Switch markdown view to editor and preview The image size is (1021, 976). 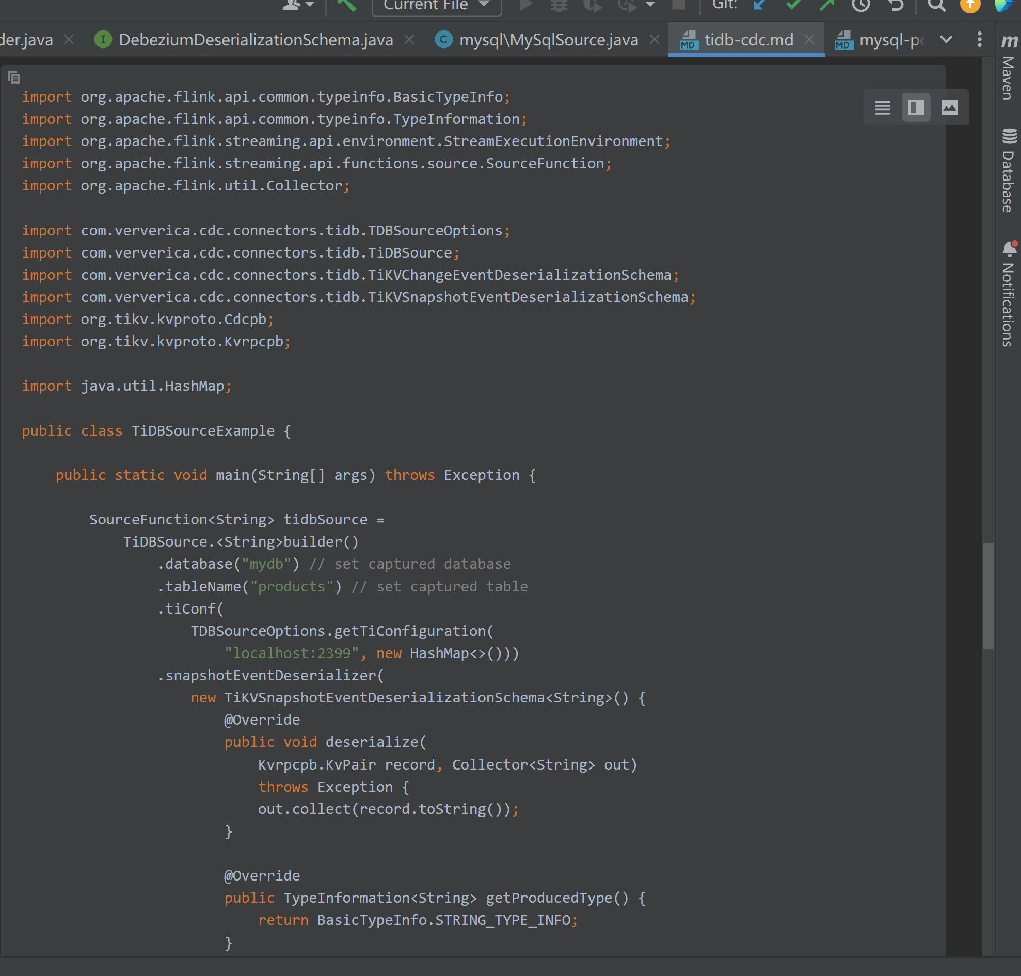[916, 108]
